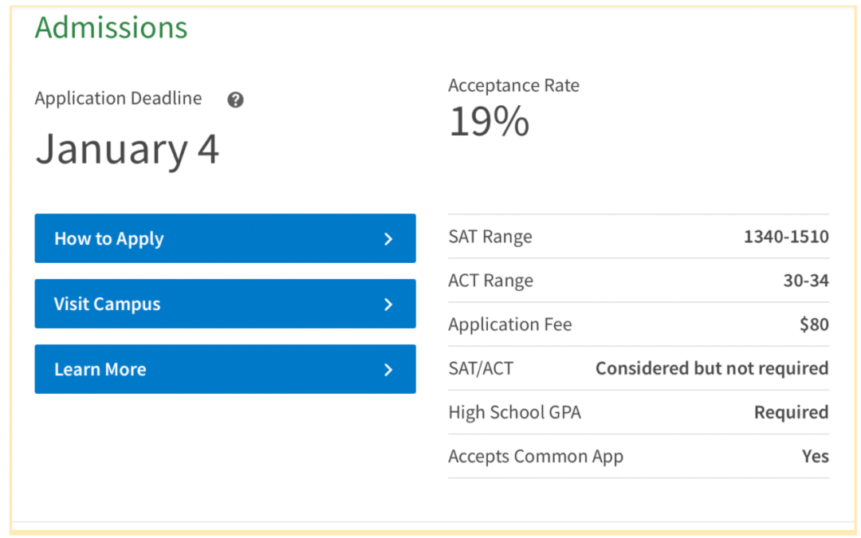Click the 1340-1510 SAT range value
Screen dimensions: 861x538
pyautogui.click(x=786, y=237)
